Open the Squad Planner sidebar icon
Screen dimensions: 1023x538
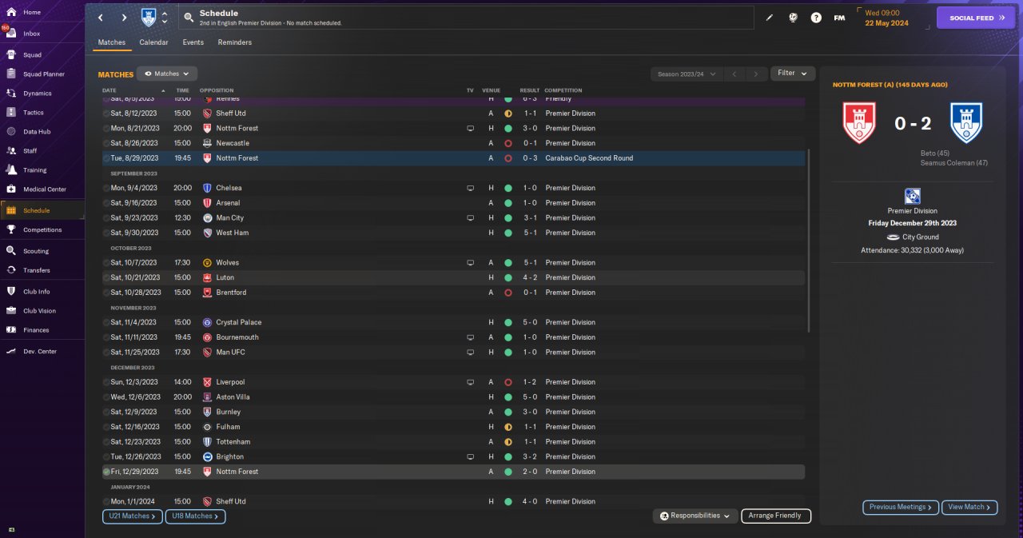coord(11,74)
